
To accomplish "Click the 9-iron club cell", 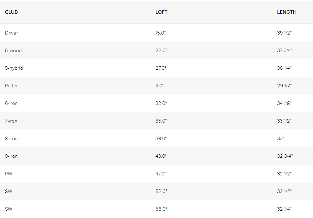I will [x=11, y=156].
